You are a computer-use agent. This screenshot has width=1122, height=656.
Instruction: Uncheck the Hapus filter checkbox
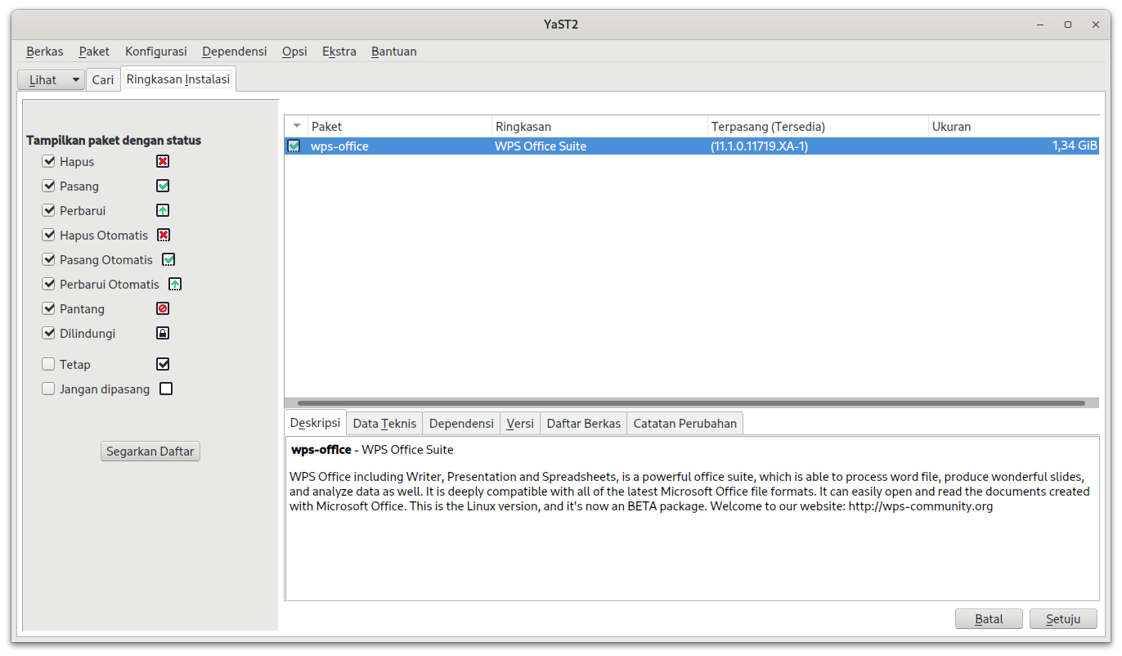(x=48, y=162)
